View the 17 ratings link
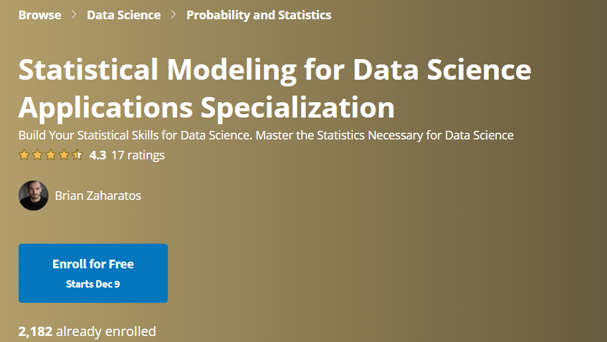This screenshot has width=607, height=342. pyautogui.click(x=138, y=155)
